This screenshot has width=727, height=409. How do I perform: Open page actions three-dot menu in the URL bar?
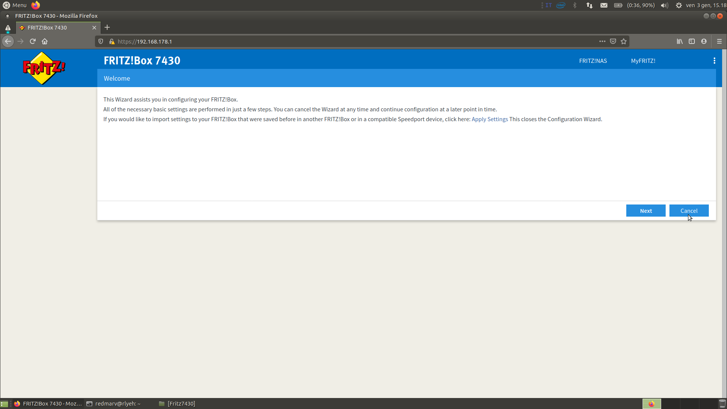click(602, 41)
